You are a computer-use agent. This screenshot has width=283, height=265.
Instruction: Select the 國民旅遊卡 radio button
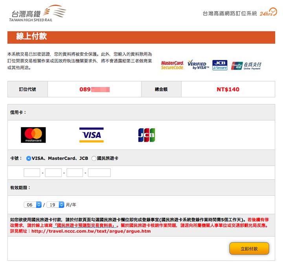[x=94, y=158]
